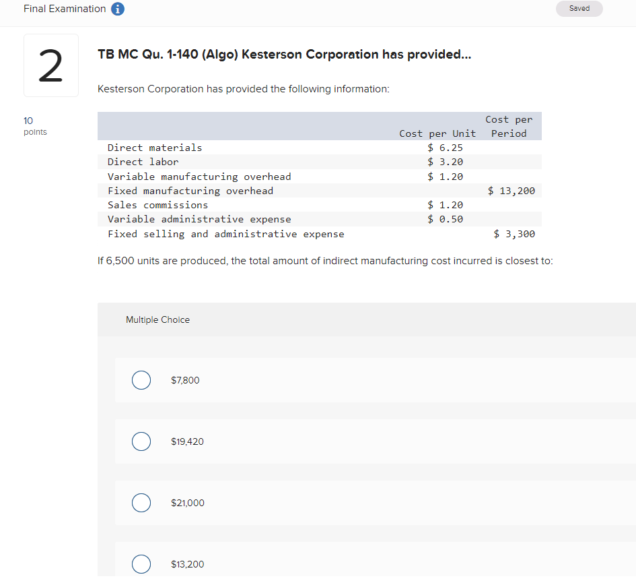Click the Multiple Choice section header
Screen dimensions: 636x583
point(157,319)
